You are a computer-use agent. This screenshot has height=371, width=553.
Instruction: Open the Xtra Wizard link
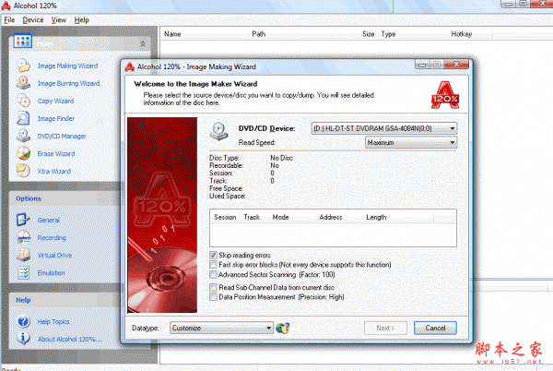(x=54, y=172)
